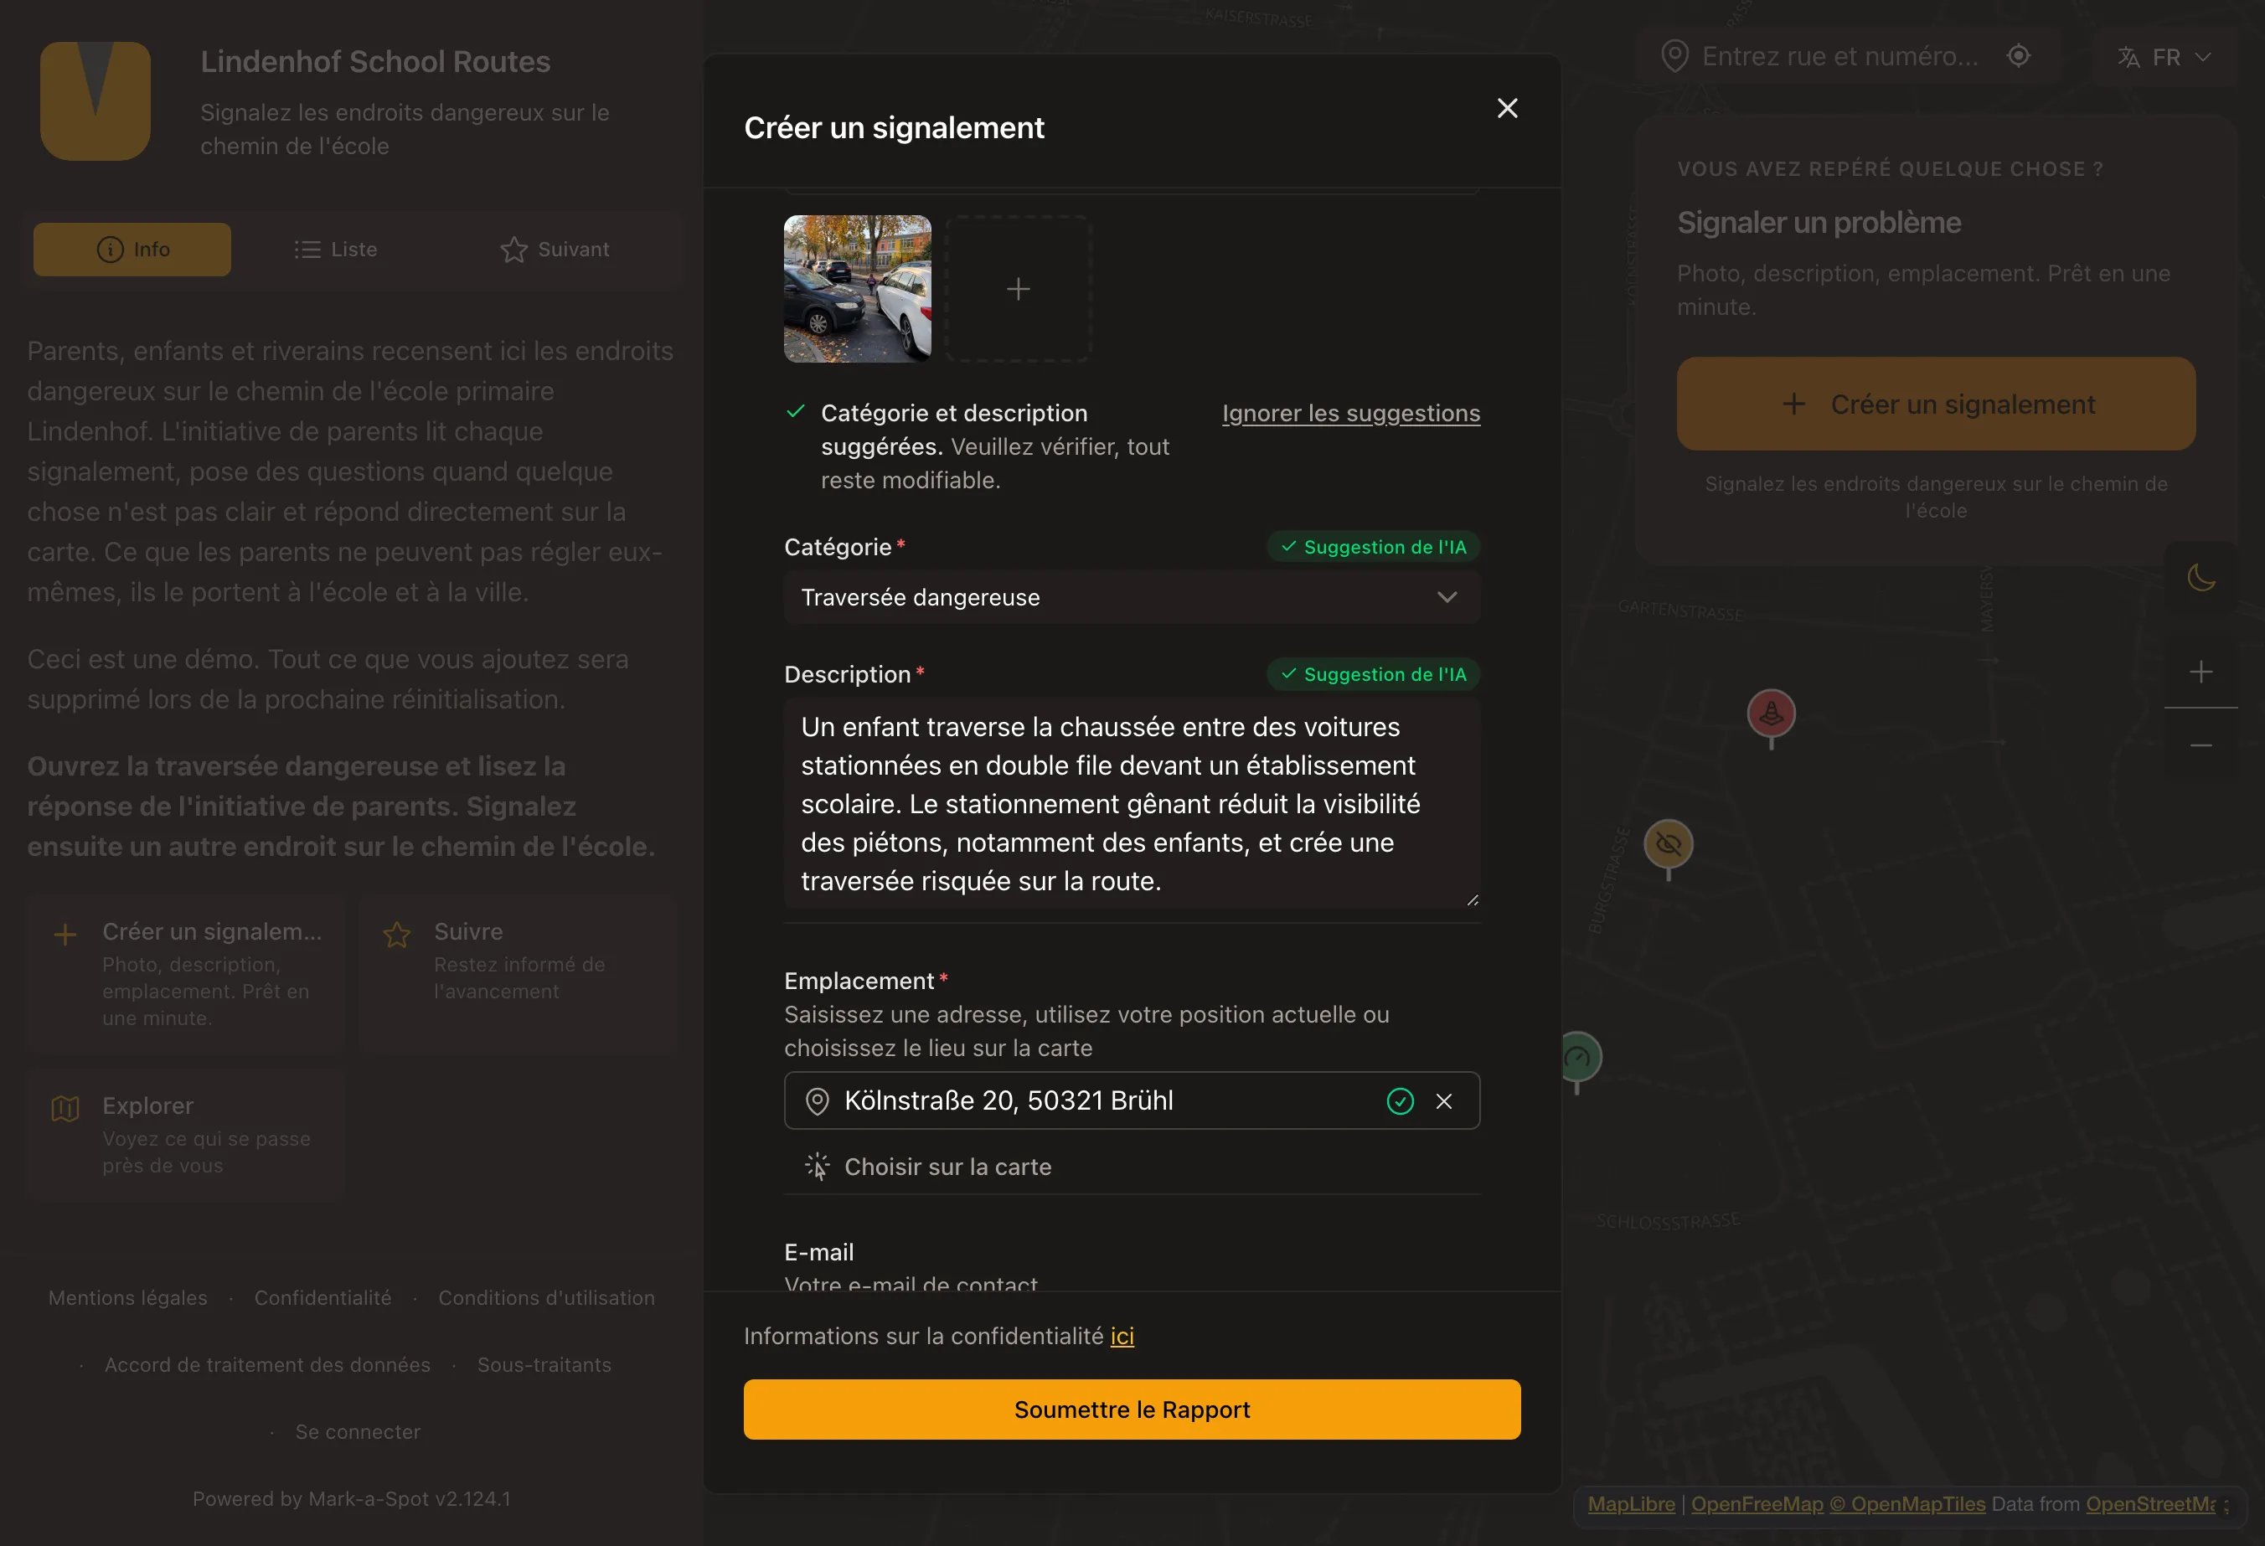The height and width of the screenshot is (1546, 2265).
Task: Open the OpenFreeMap attribution link
Action: point(1757,1503)
